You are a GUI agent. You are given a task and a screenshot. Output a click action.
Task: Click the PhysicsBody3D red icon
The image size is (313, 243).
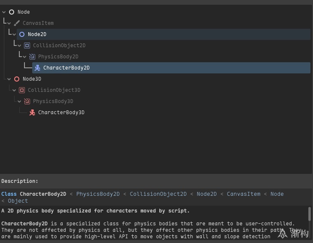[x=27, y=101]
